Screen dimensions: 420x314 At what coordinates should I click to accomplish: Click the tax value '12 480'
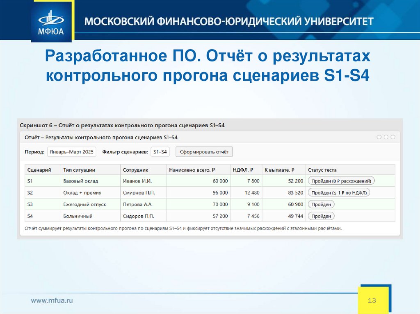(x=252, y=192)
